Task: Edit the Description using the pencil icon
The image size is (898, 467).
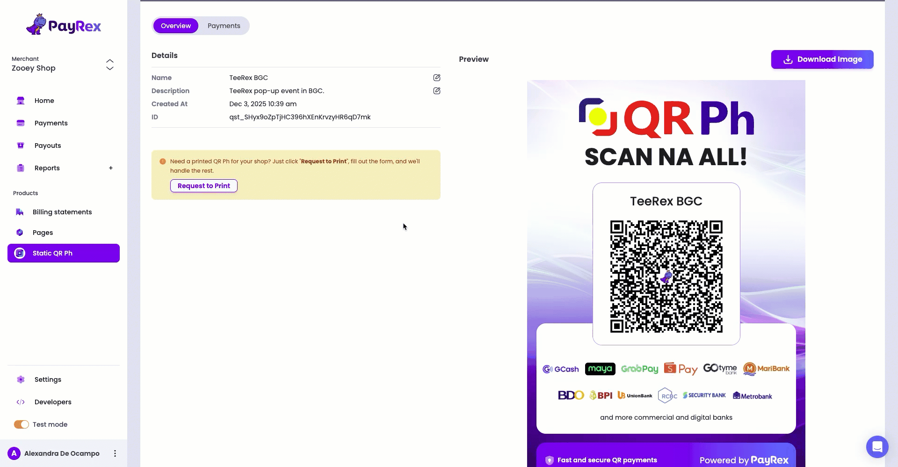Action: point(436,91)
